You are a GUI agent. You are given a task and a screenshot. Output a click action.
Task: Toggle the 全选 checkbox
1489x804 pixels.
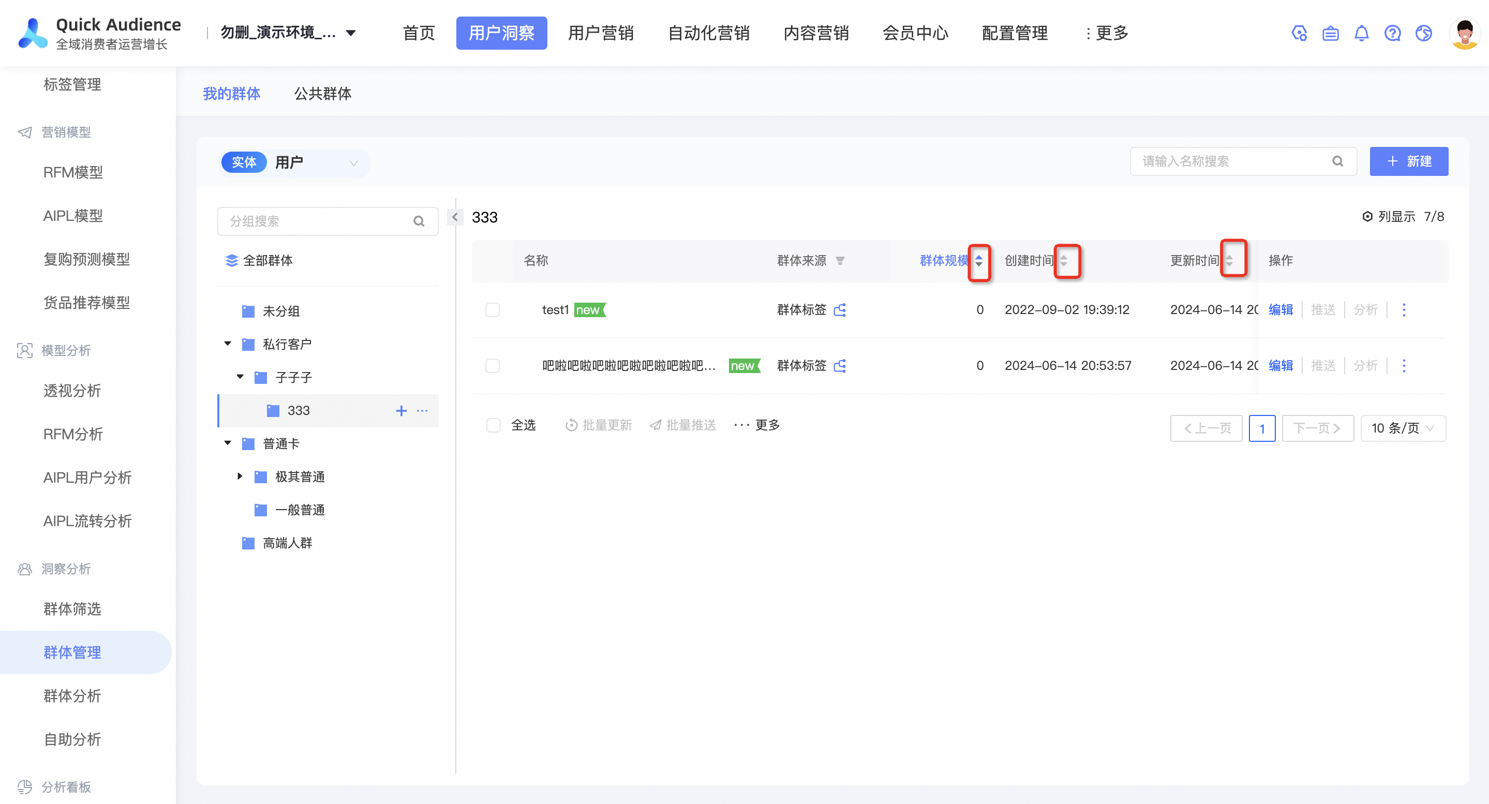[x=494, y=425]
